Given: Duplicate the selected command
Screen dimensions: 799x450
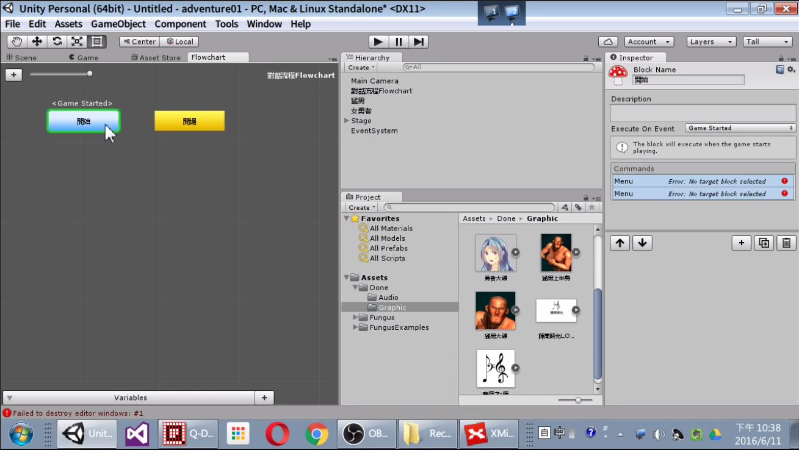Looking at the screenshot, I should click(x=764, y=243).
